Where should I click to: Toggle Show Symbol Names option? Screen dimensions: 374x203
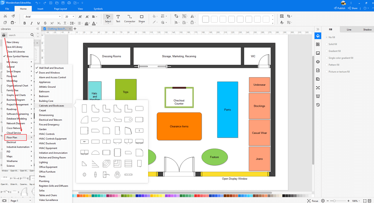(x=18, y=56)
